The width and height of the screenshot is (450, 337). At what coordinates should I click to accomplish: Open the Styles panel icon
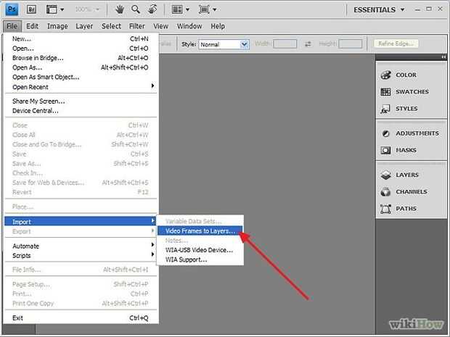pos(385,109)
